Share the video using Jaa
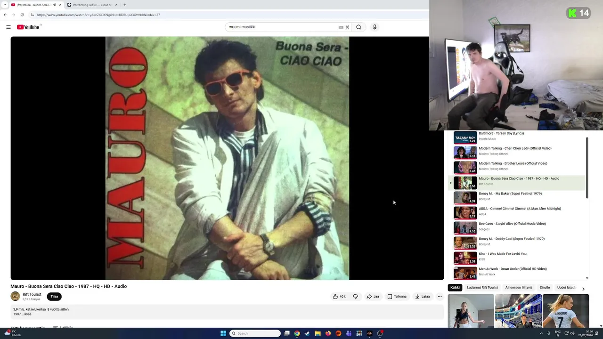The height and width of the screenshot is (339, 603). (373, 297)
